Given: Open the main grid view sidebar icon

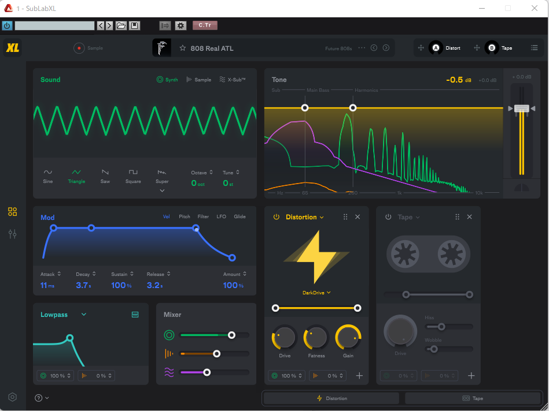Looking at the screenshot, I should 13,212.
